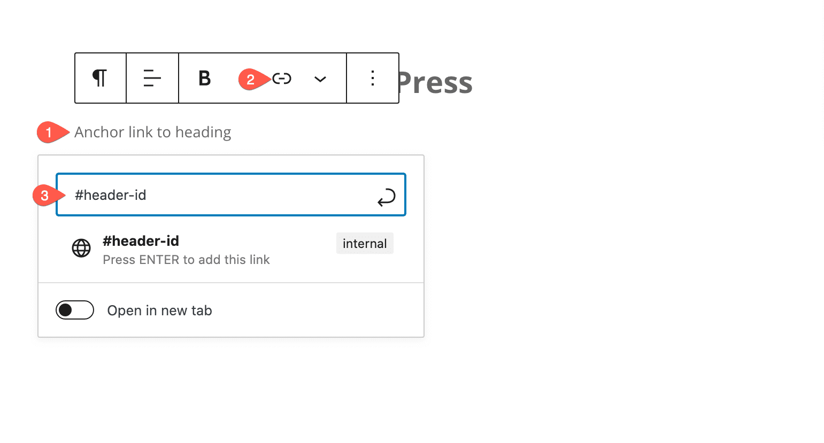Click the link icon in toolbar
The height and width of the screenshot is (443, 824).
click(282, 79)
